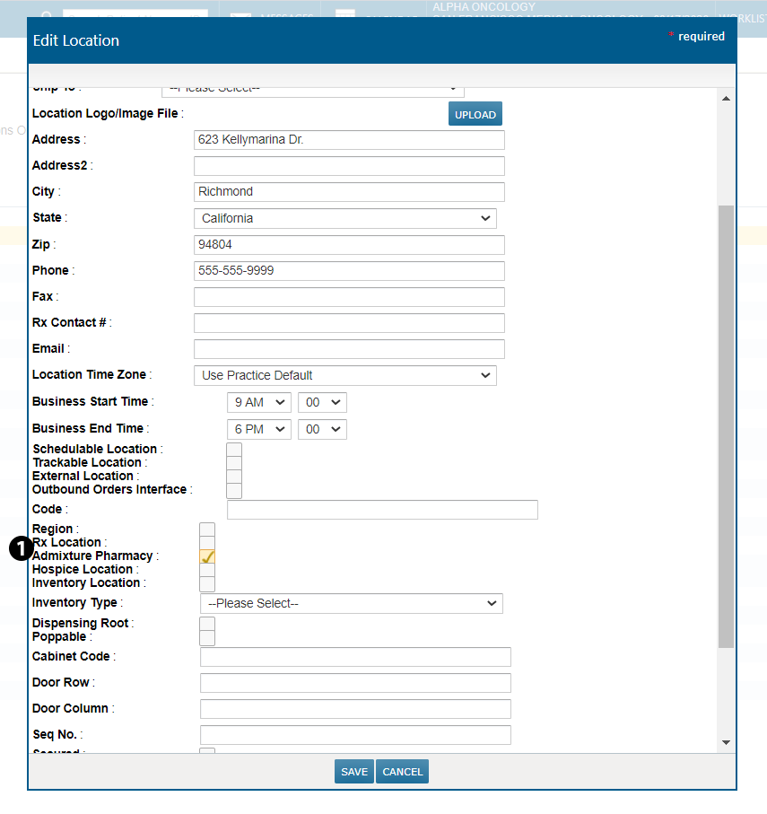Click the scroll up arrow in the dialog

726,97
